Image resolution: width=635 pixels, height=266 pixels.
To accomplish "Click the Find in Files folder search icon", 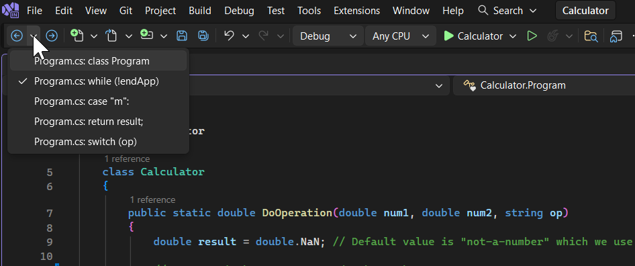I will (591, 36).
